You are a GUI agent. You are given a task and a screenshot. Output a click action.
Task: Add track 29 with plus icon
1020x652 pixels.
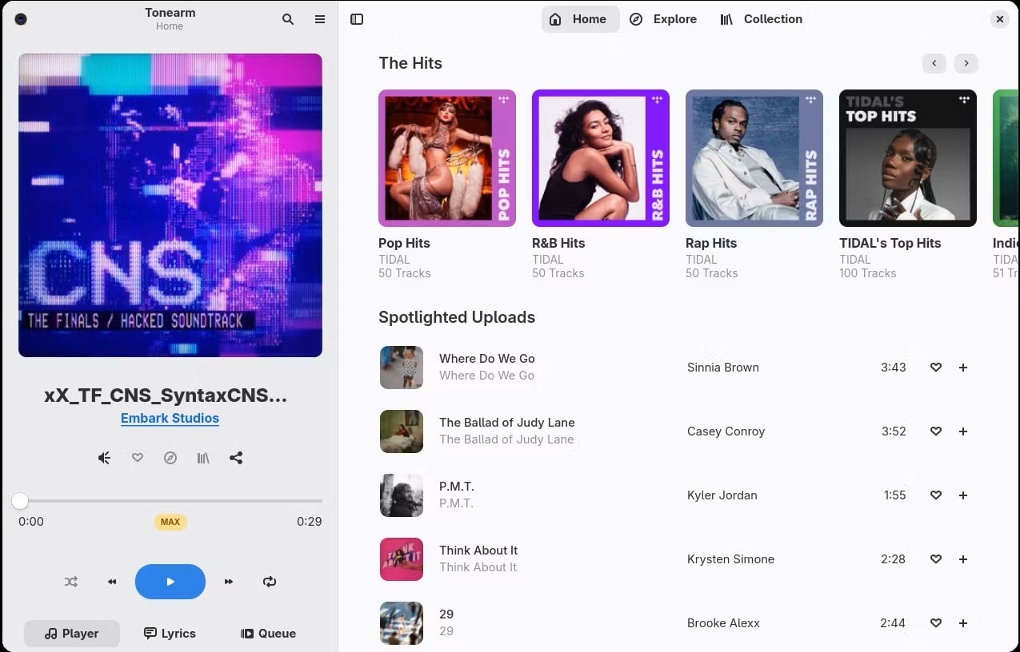(x=963, y=623)
